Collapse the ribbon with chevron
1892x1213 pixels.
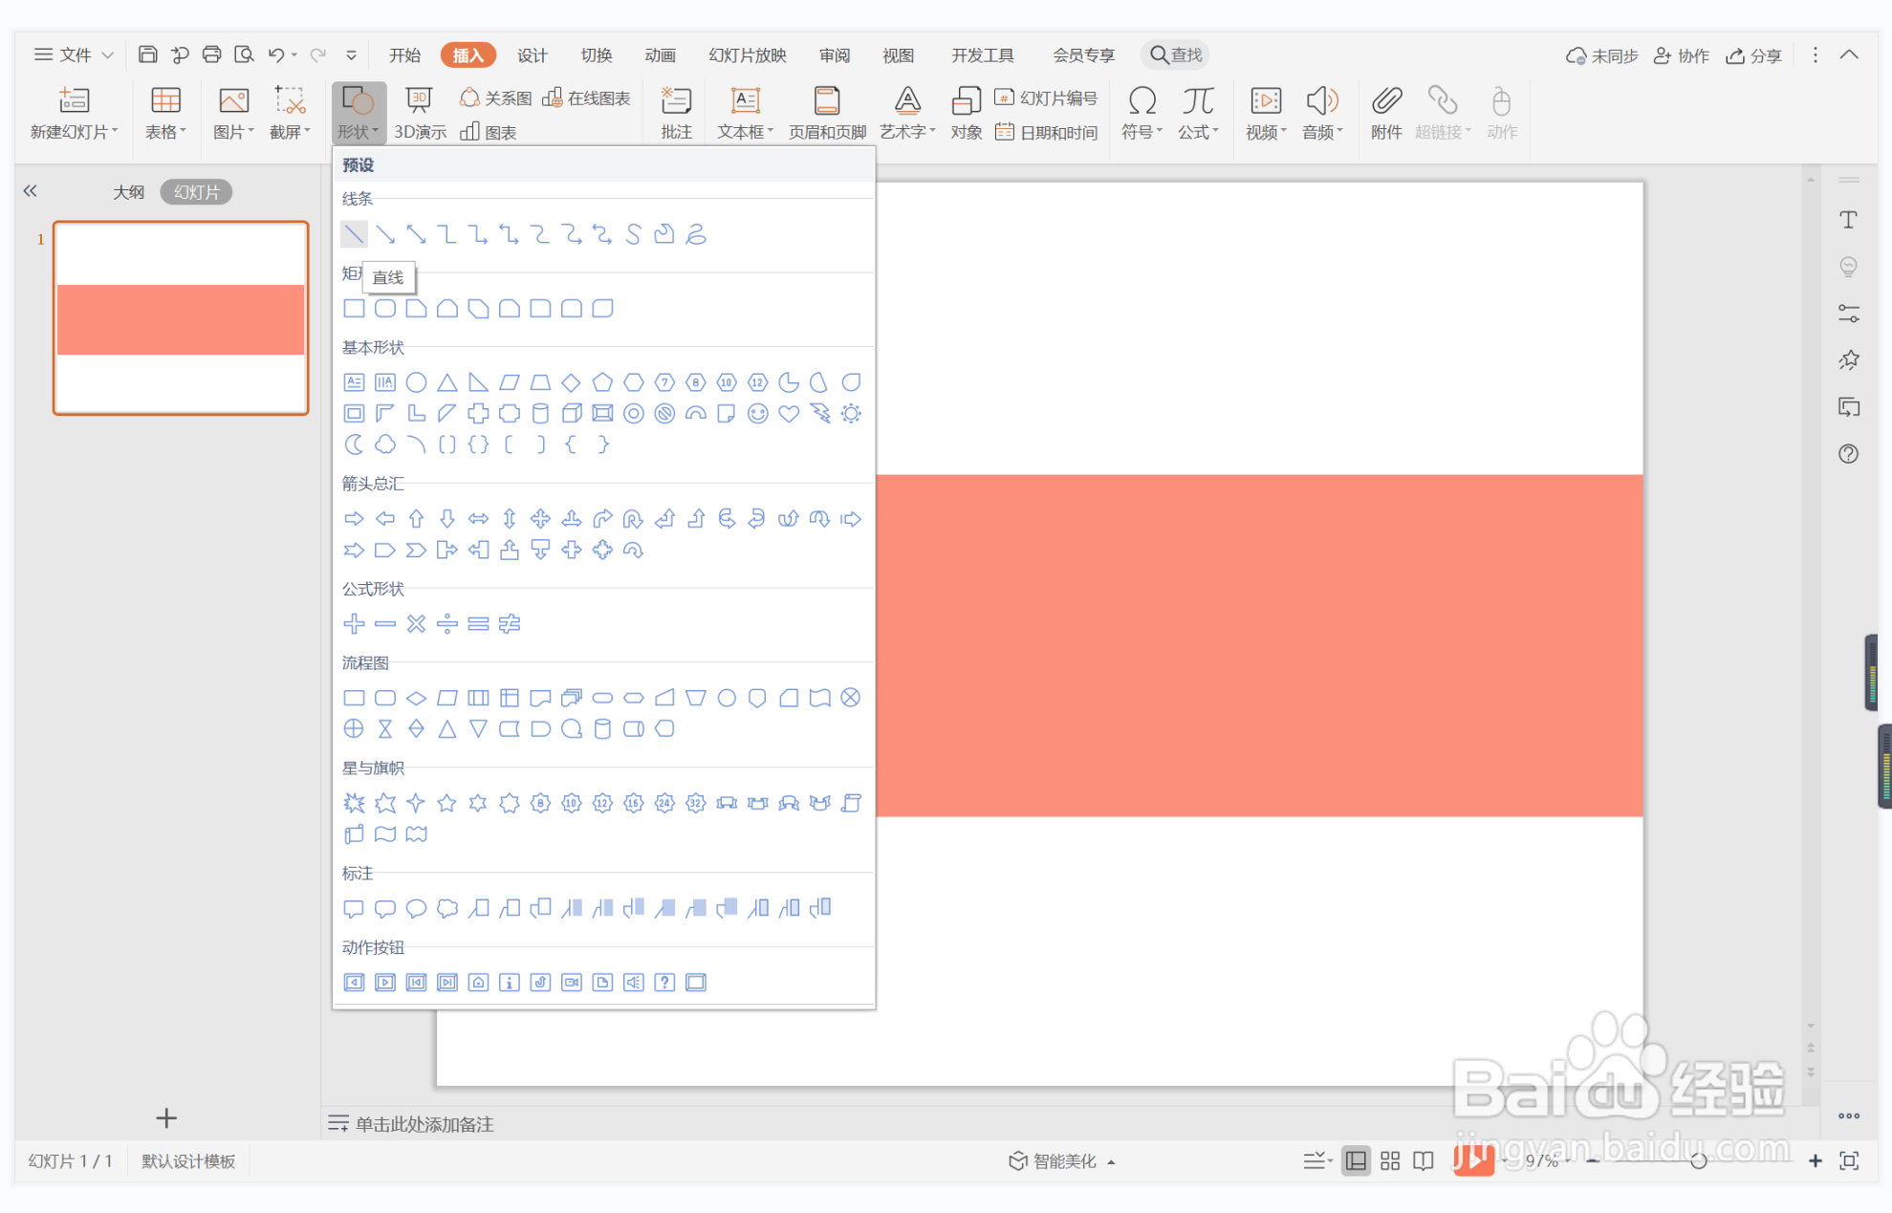point(1849,55)
